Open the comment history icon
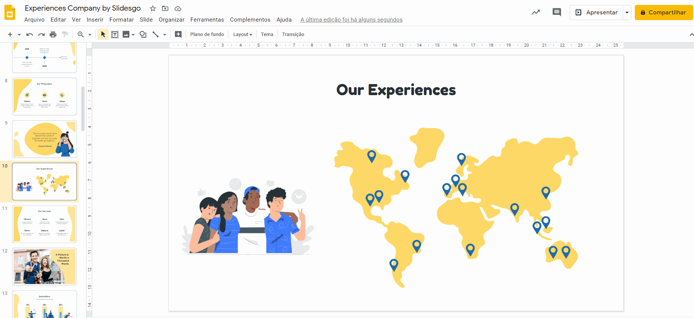694x318 pixels. [x=557, y=12]
